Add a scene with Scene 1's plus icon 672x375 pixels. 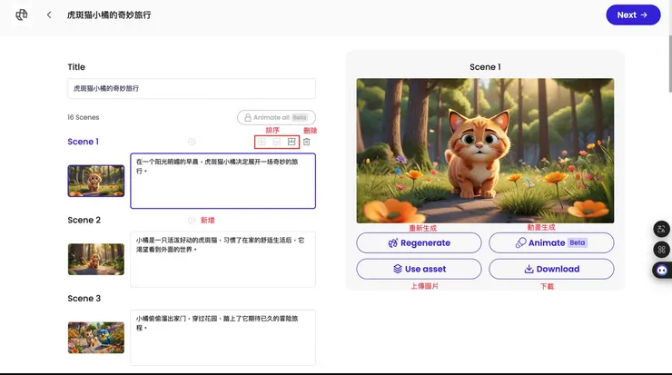(192, 142)
